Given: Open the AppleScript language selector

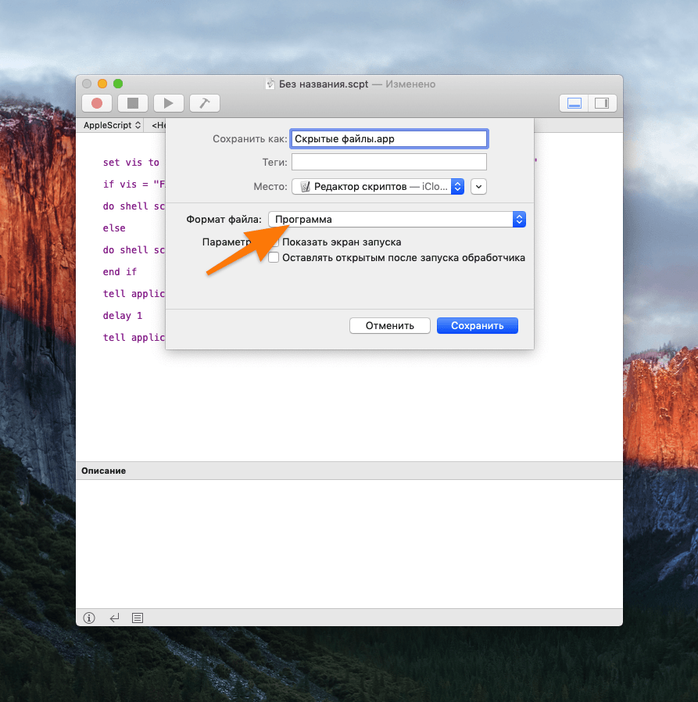Looking at the screenshot, I should pyautogui.click(x=112, y=125).
